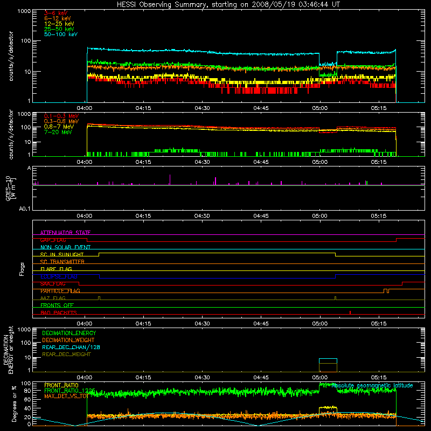
Task: Click the '0.8-7 MeV' legend label
Action: pos(59,127)
